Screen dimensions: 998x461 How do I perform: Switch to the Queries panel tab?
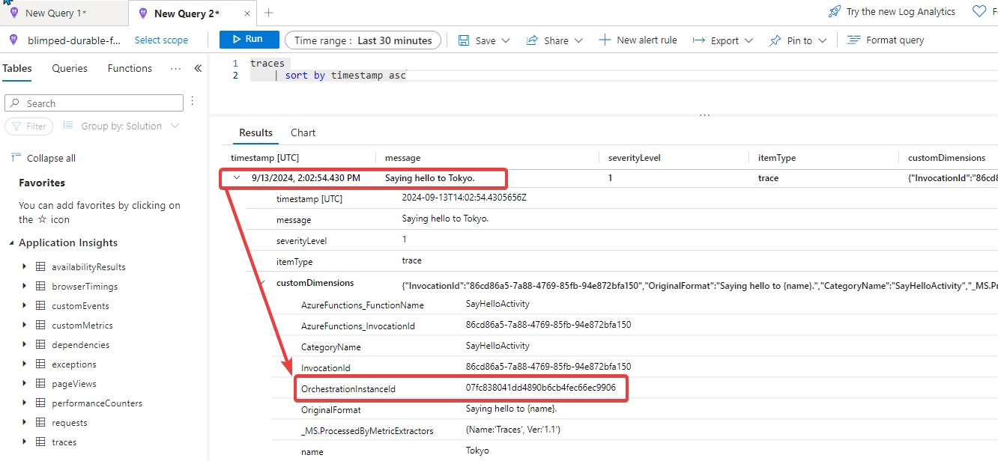click(x=70, y=68)
